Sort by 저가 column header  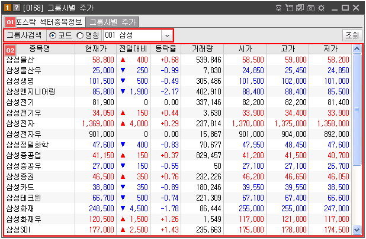[330, 49]
